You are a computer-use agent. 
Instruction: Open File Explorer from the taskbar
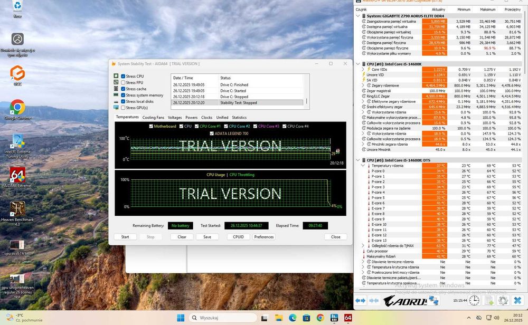pos(278,318)
